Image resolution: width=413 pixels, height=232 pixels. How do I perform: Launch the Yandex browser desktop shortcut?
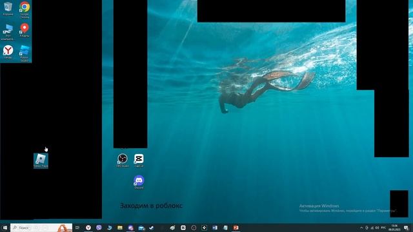(8, 52)
